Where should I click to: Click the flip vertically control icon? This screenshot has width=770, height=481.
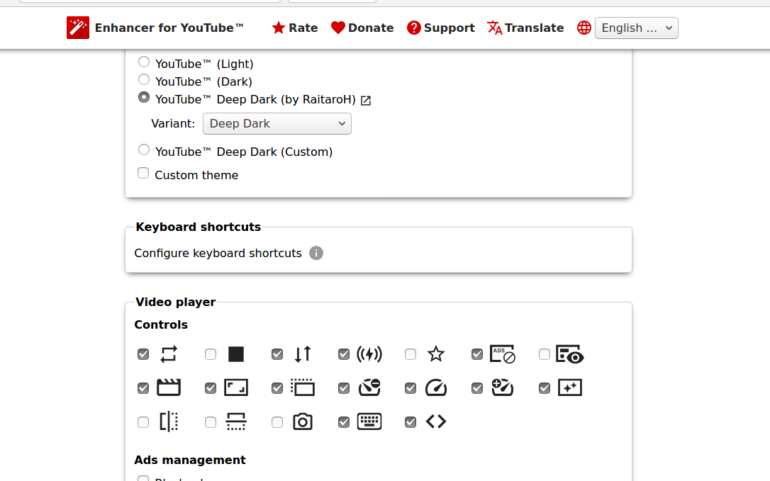[x=236, y=421]
